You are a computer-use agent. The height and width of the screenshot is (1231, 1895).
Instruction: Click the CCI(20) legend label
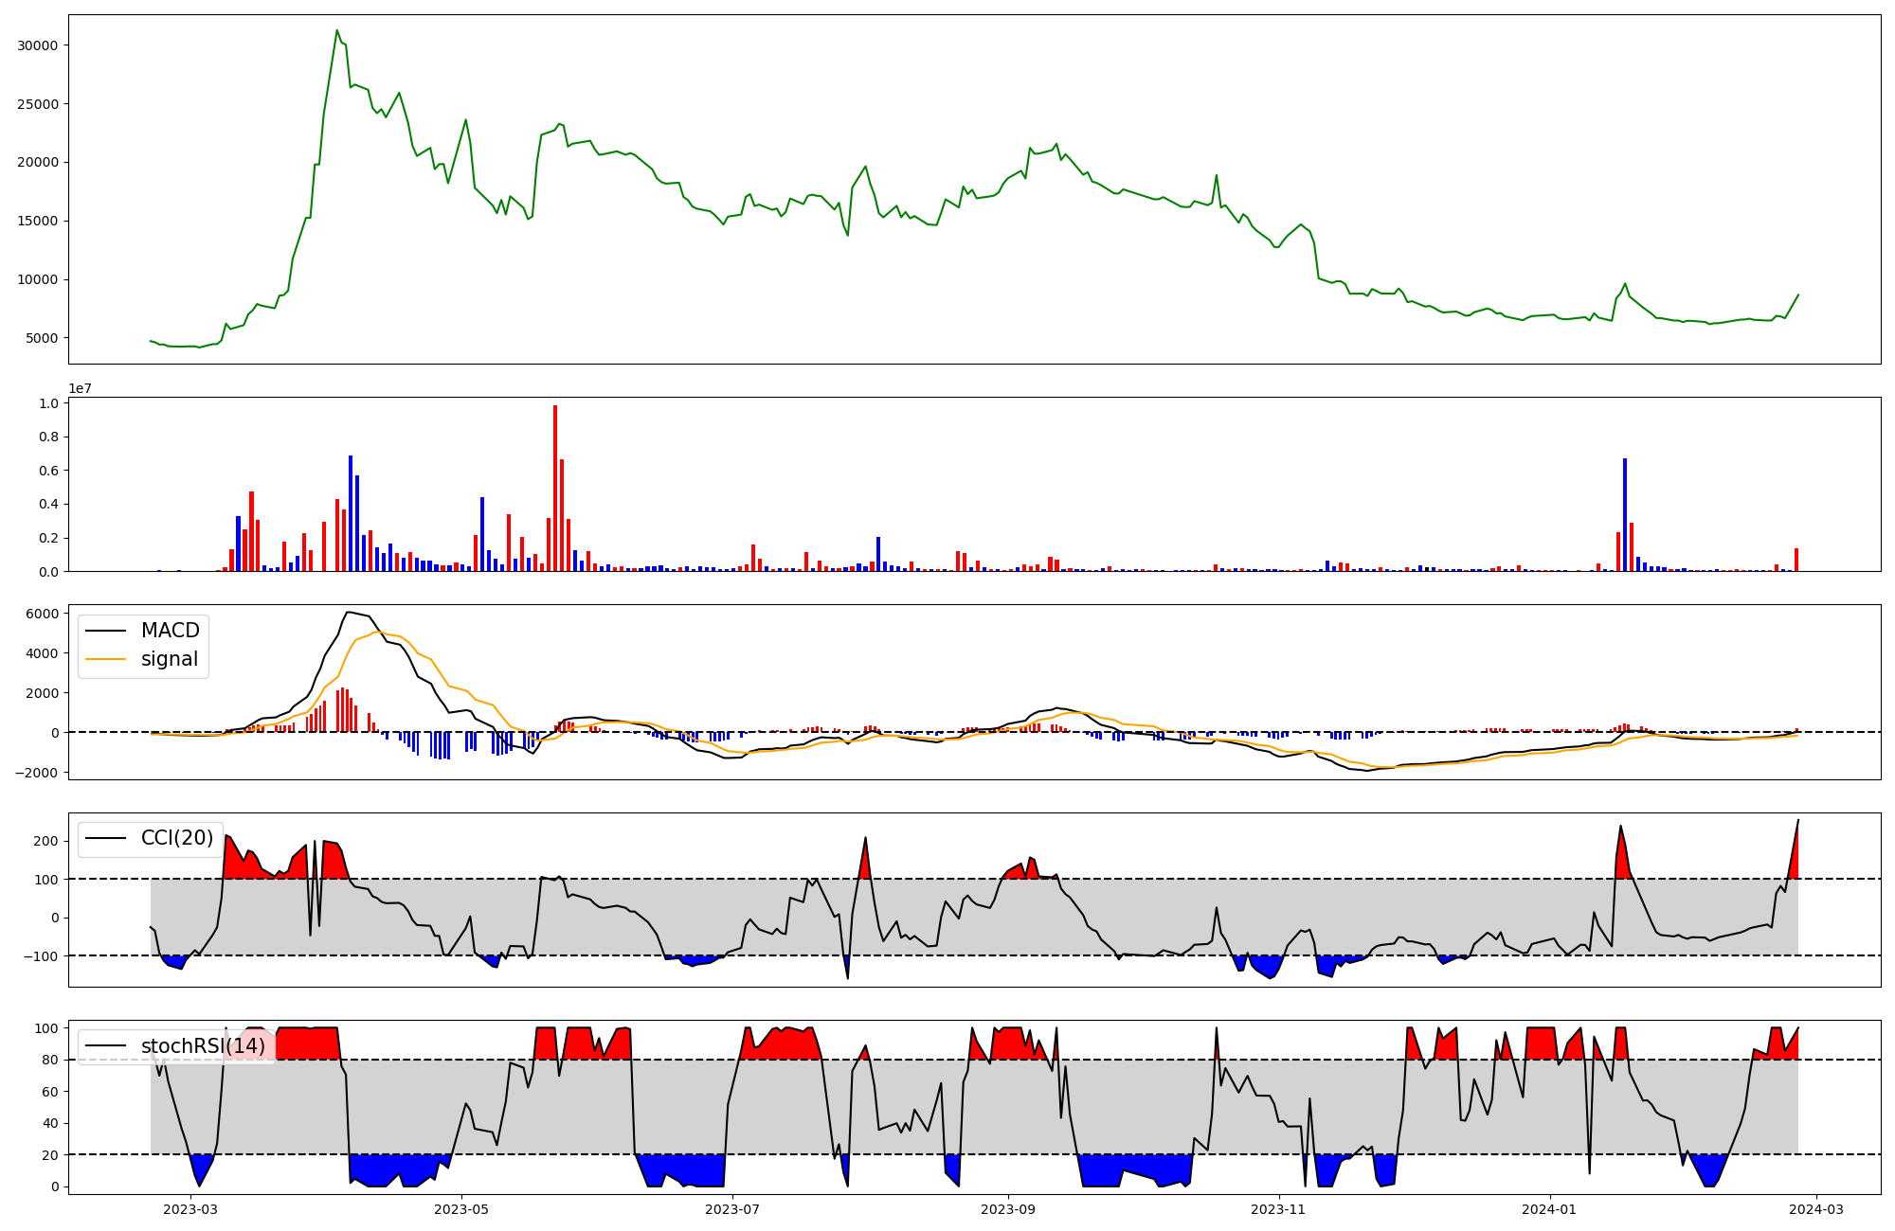177,838
